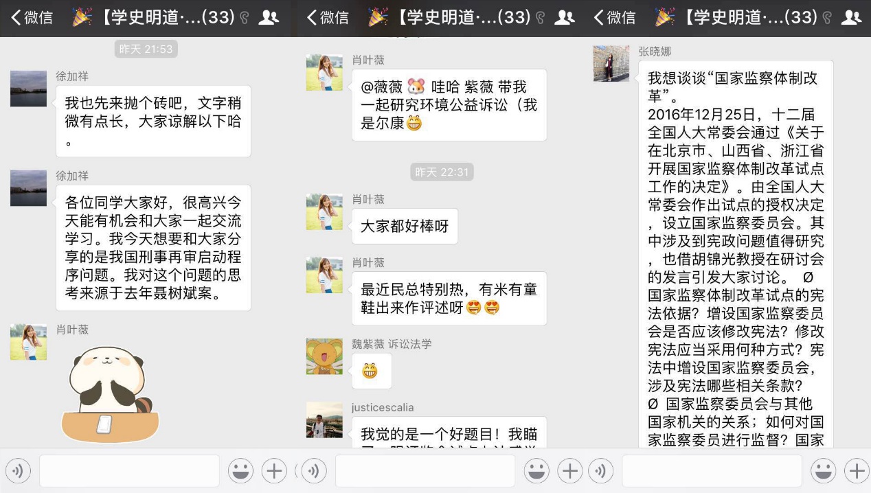The image size is (871, 493).
Task: Open plus attachments menu in middle chat
Action: (x=570, y=471)
